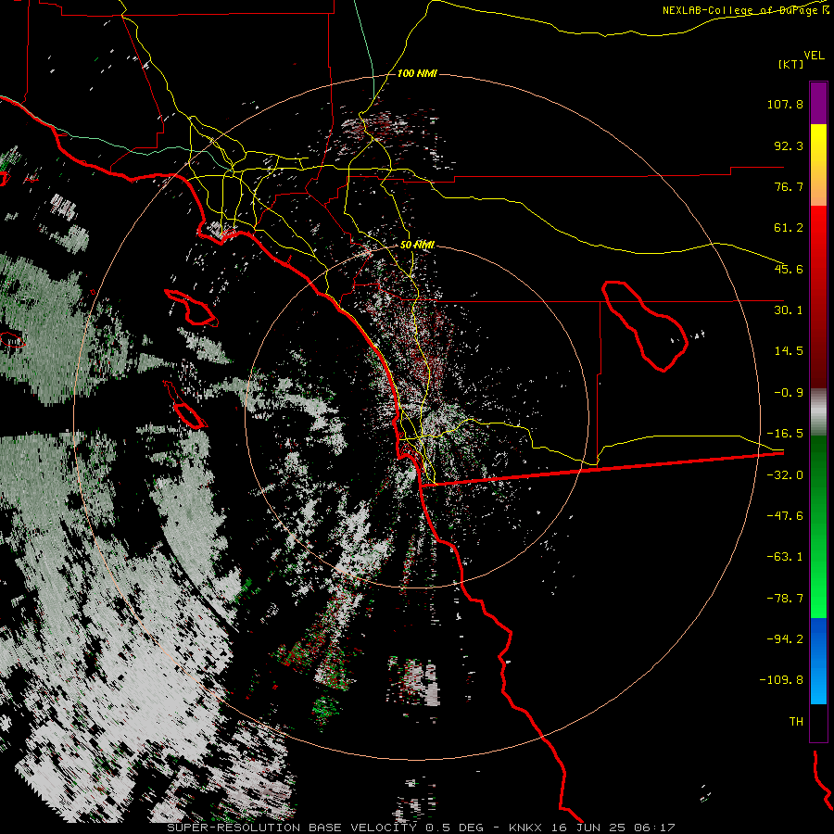Click the TH threshold label

coord(796,722)
